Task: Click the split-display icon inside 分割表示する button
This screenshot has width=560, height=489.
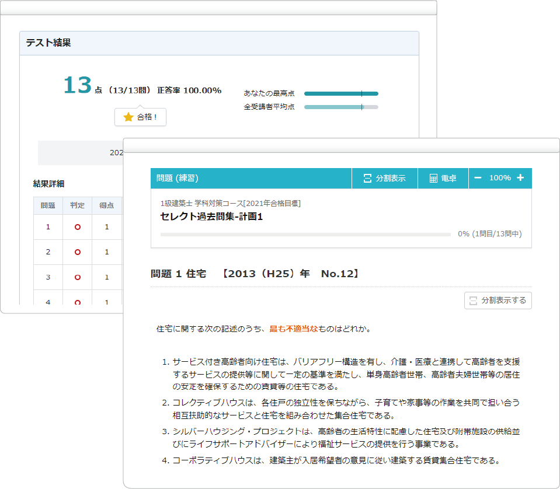Action: point(472,301)
